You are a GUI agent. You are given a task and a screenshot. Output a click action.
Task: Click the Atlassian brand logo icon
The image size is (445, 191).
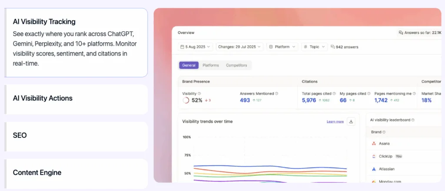click(374, 169)
